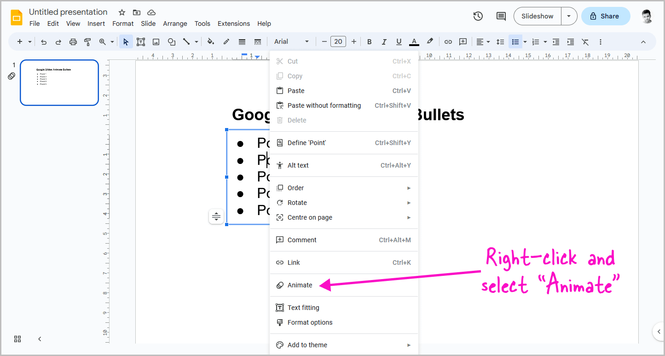This screenshot has height=356, width=665.
Task: Click the Text colour icon
Action: click(414, 42)
